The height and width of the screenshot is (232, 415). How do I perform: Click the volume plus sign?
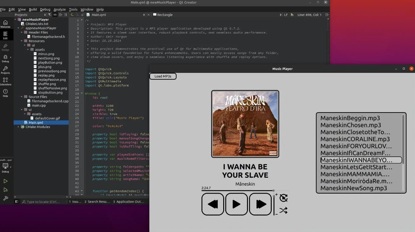point(277,195)
